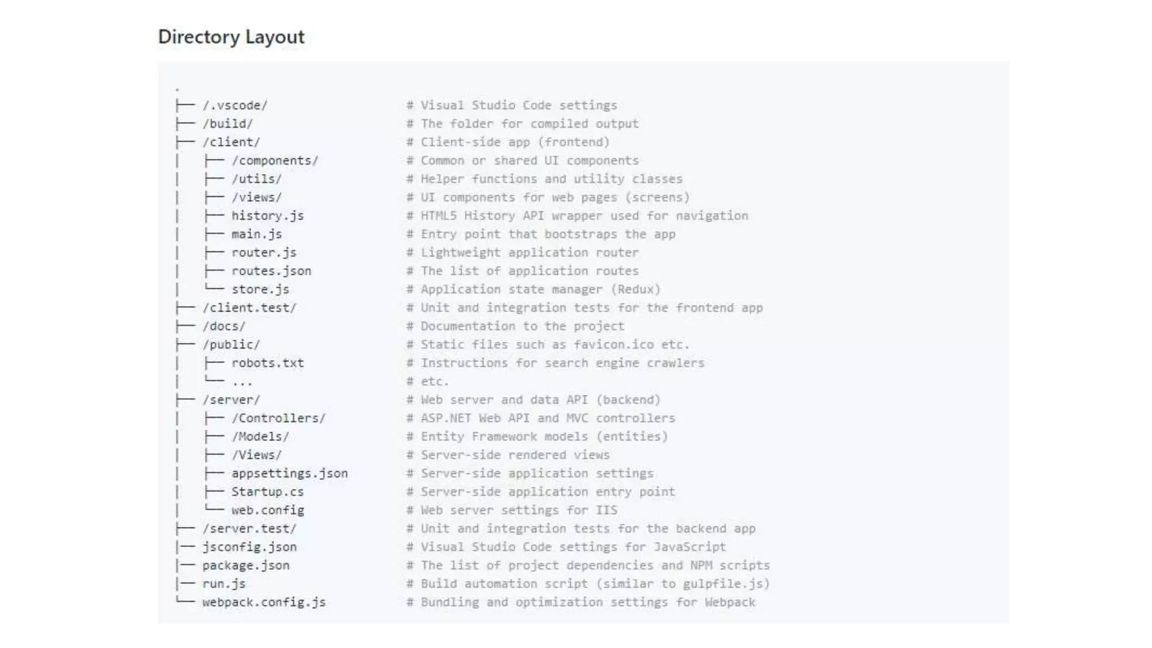Select /components/ in the tree
This screenshot has width=1152, height=648.
[274, 161]
